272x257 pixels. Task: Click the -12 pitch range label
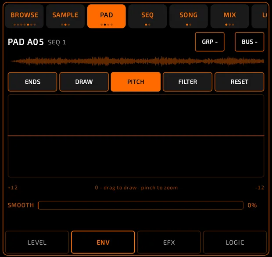click(260, 188)
